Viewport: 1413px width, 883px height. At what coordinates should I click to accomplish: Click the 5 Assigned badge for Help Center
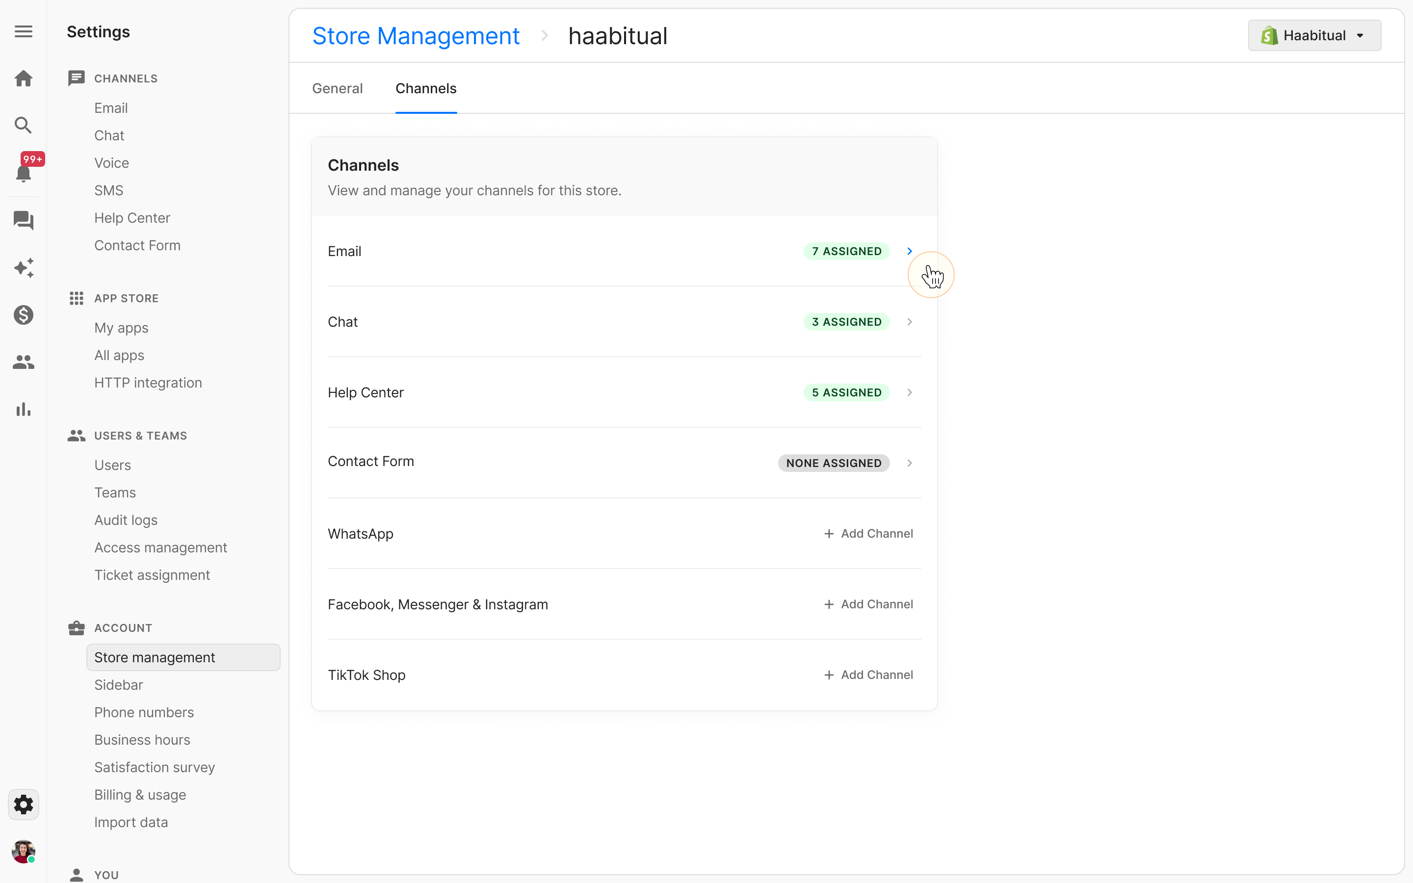coord(847,392)
